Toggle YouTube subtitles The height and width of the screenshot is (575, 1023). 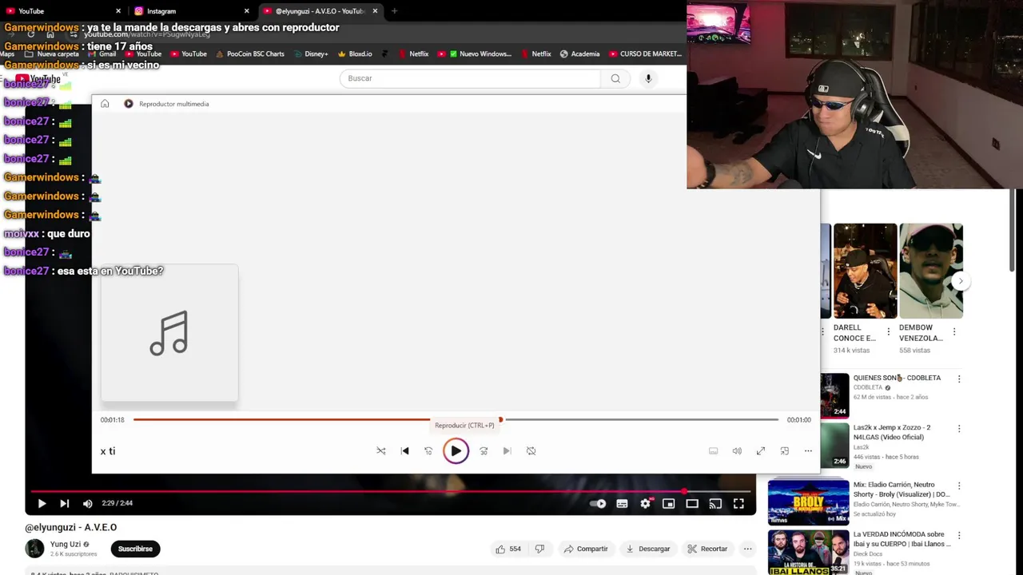pos(622,504)
